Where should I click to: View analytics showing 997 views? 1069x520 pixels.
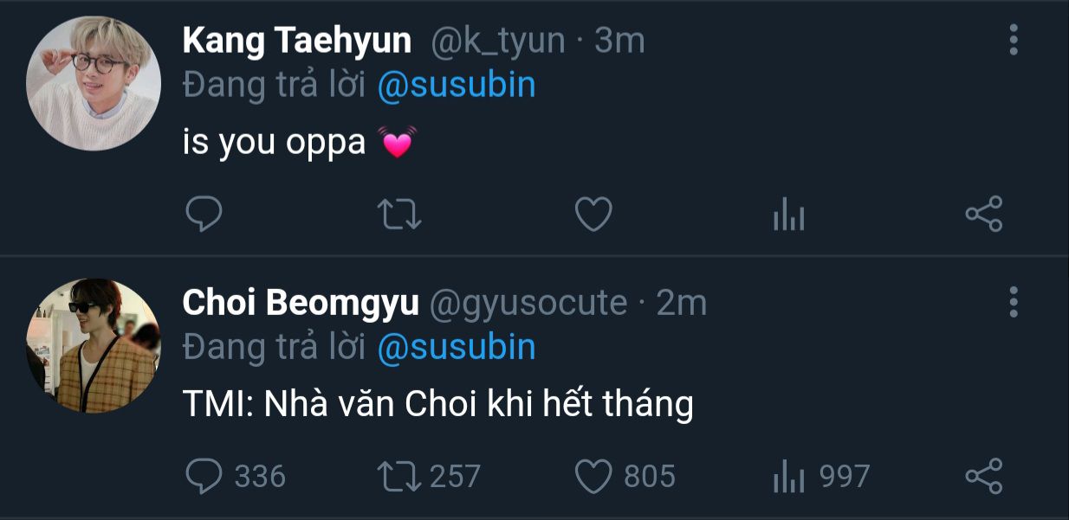pyautogui.click(x=821, y=477)
